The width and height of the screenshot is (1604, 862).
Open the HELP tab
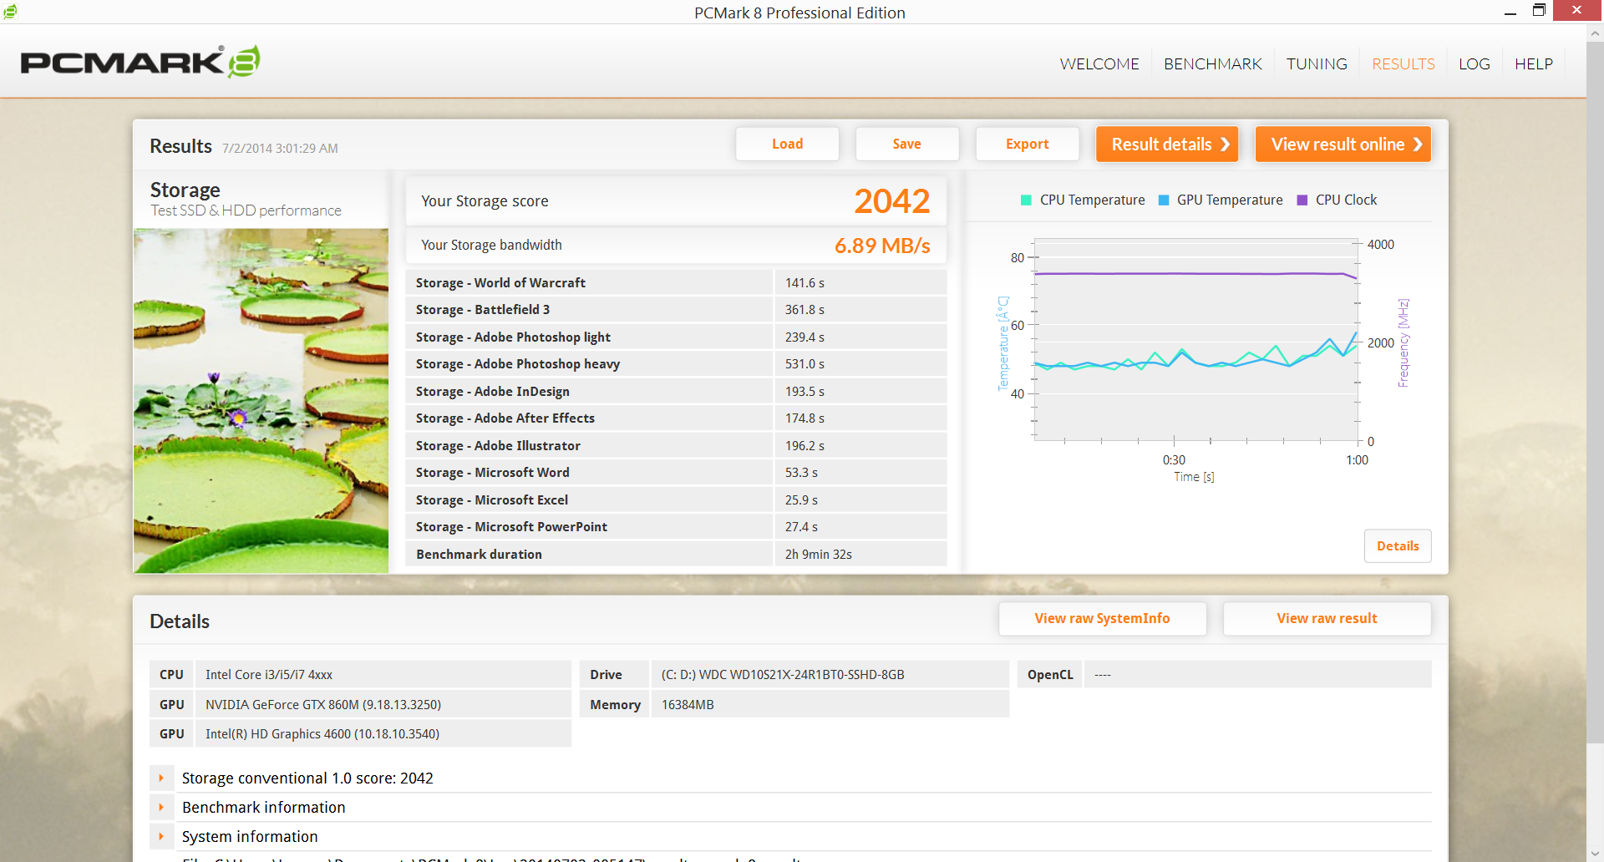(x=1534, y=64)
